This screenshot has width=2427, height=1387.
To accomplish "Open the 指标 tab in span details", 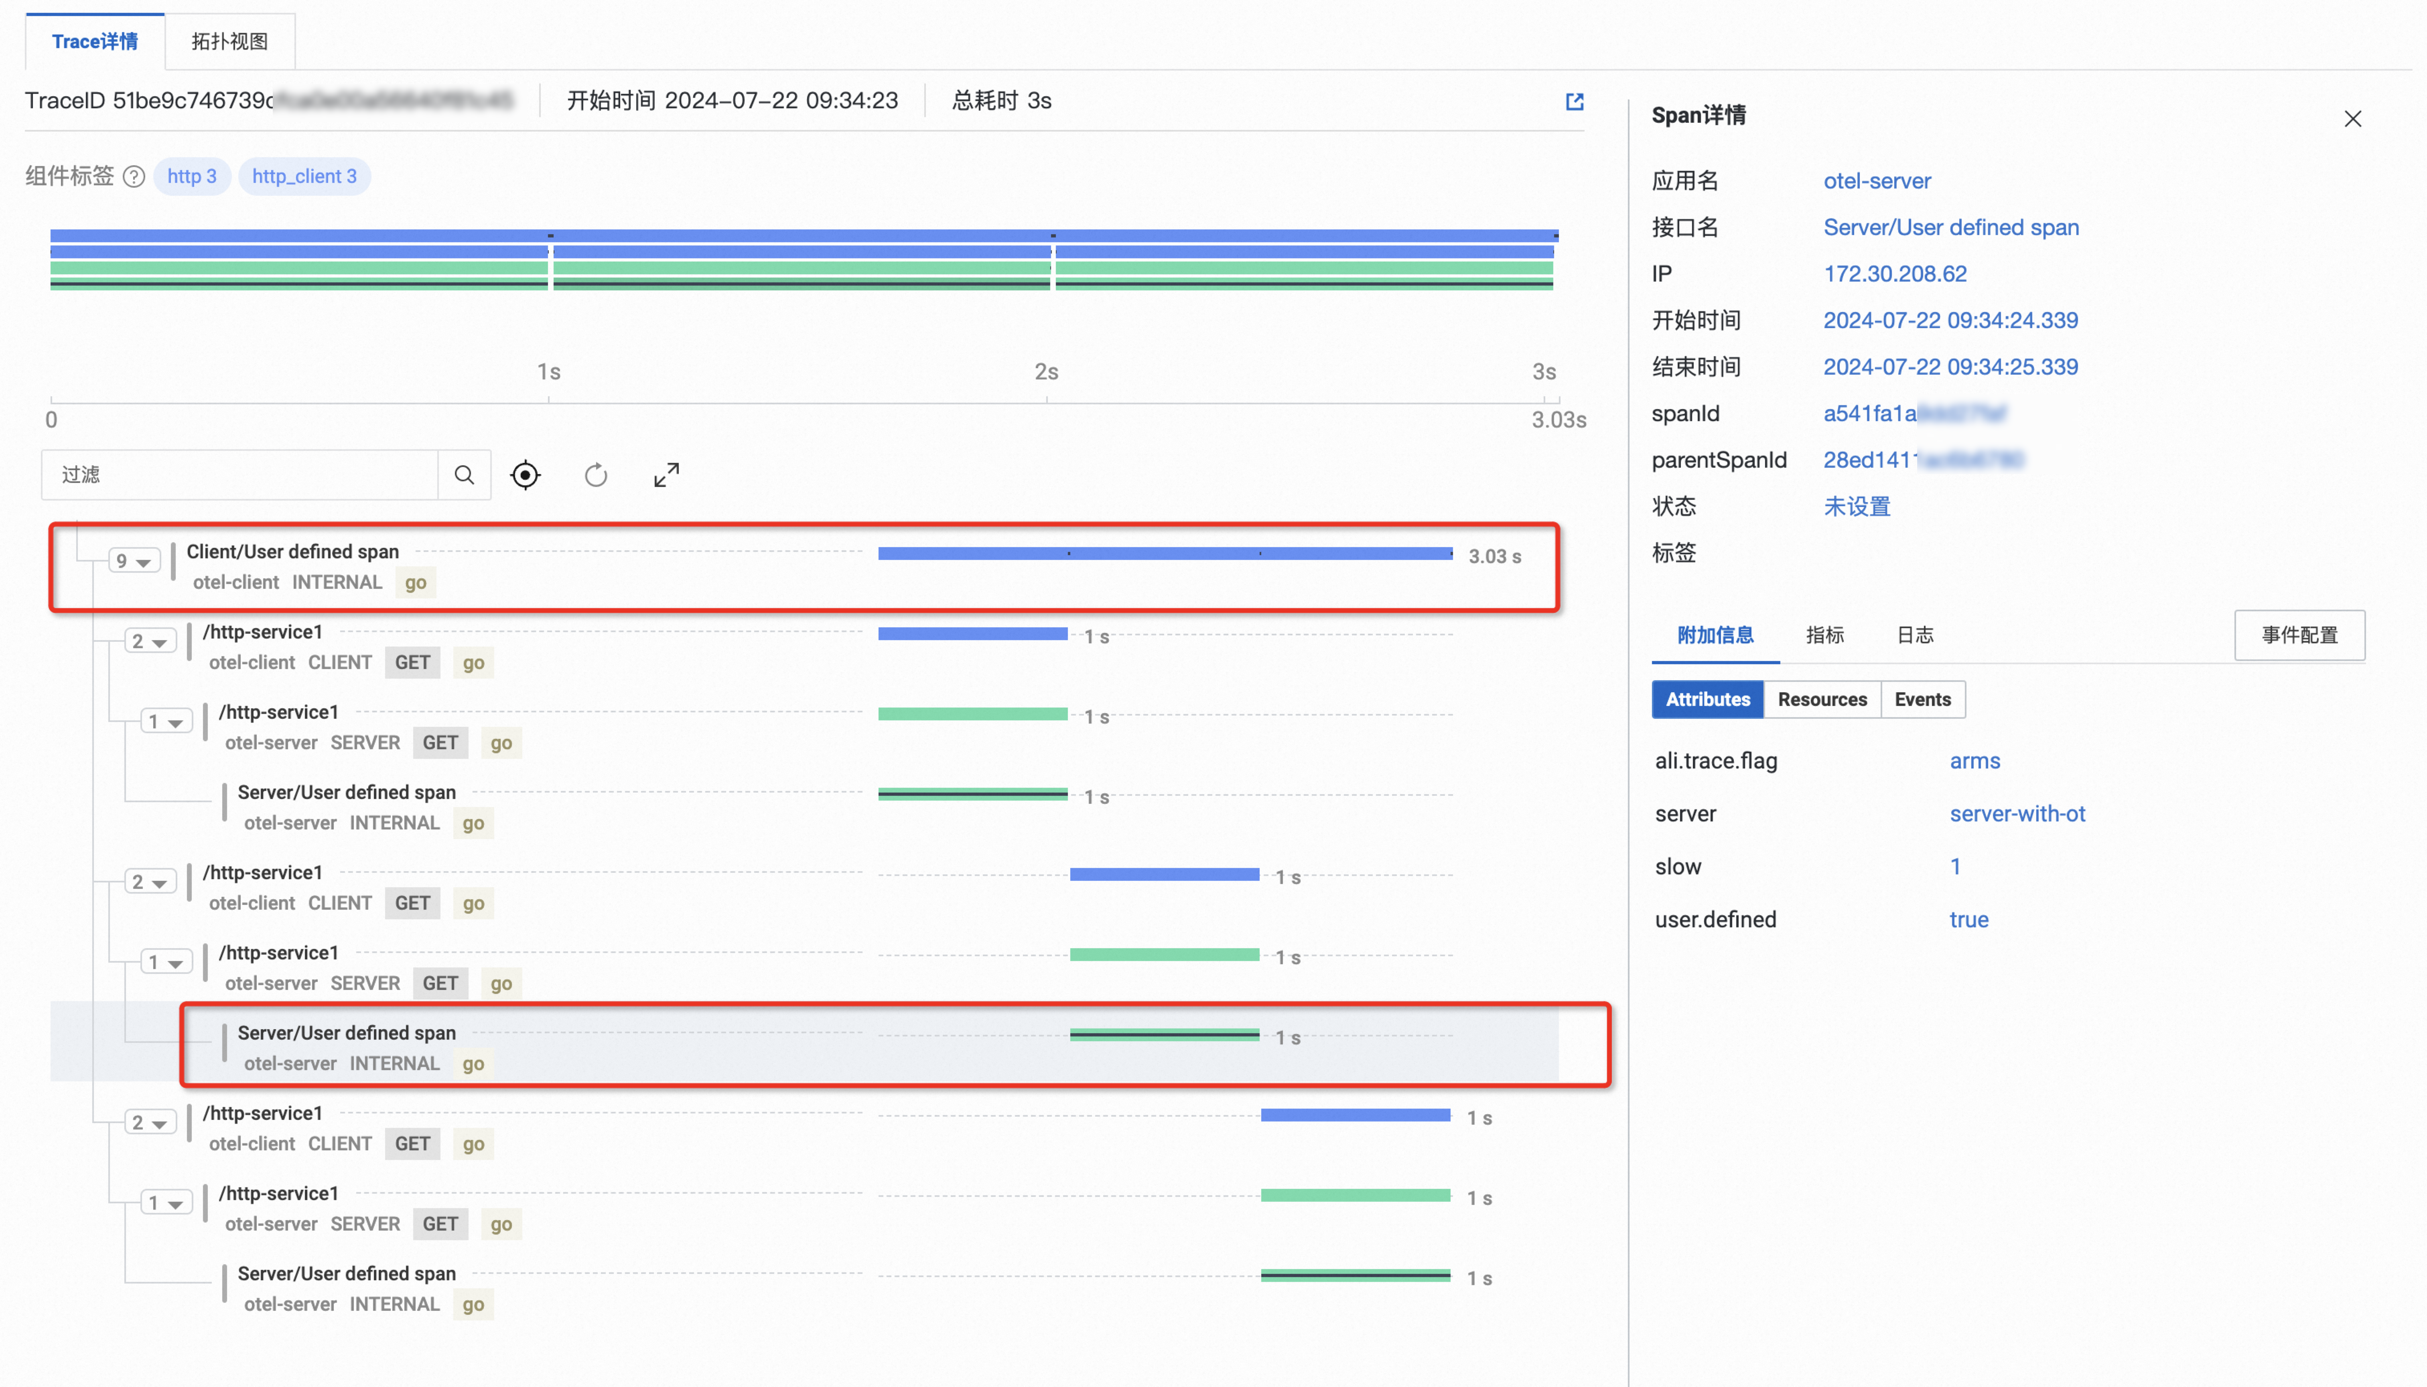I will [x=1824, y=635].
